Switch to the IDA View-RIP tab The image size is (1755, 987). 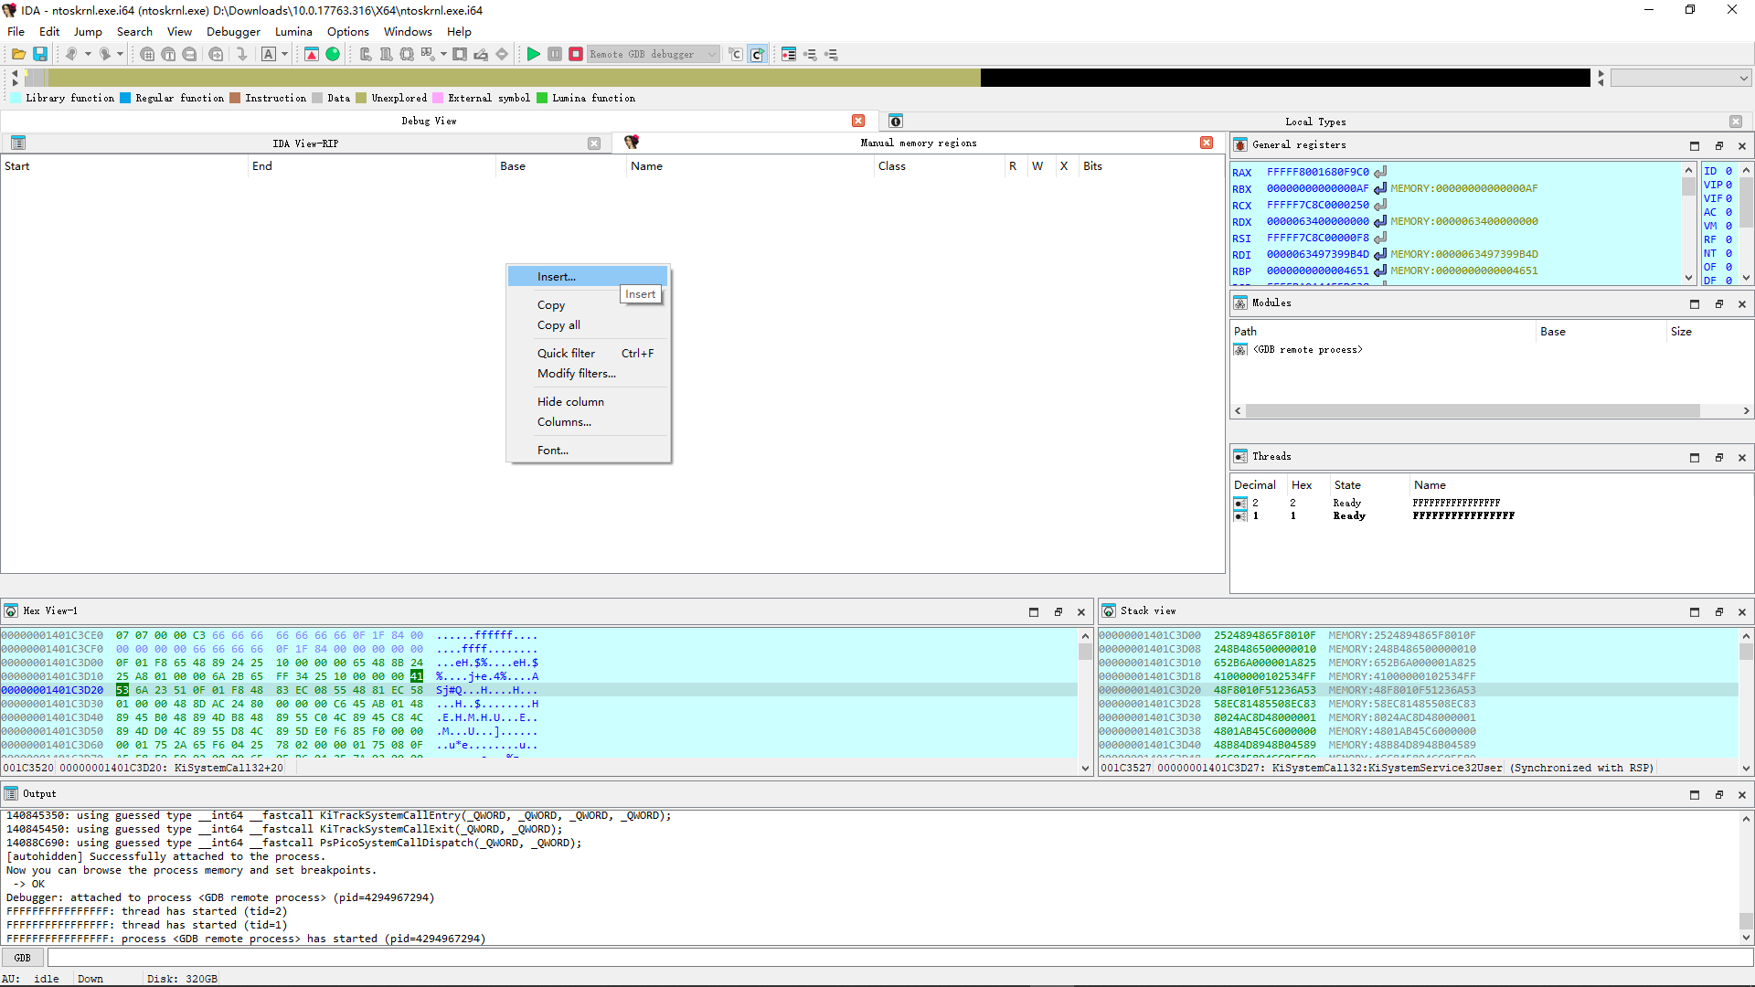tap(305, 143)
